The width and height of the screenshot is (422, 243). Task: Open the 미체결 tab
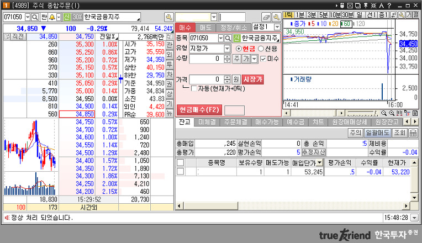[209, 121]
